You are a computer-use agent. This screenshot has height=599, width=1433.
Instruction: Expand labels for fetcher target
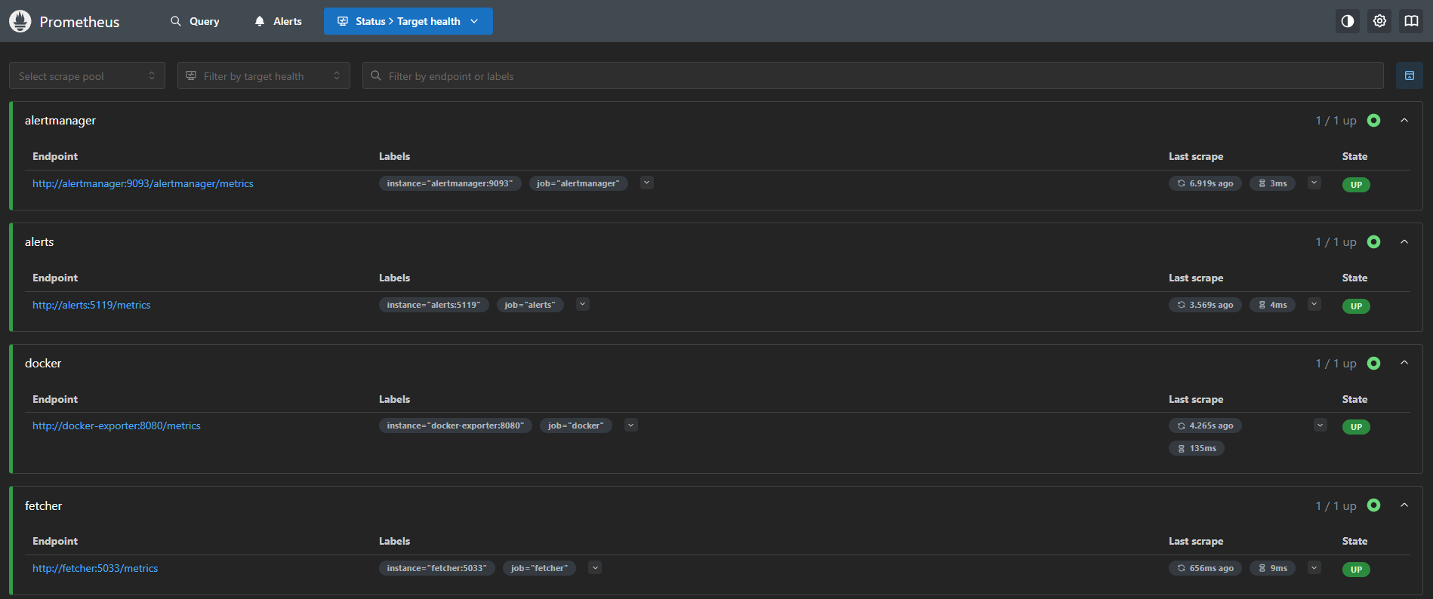pos(595,567)
